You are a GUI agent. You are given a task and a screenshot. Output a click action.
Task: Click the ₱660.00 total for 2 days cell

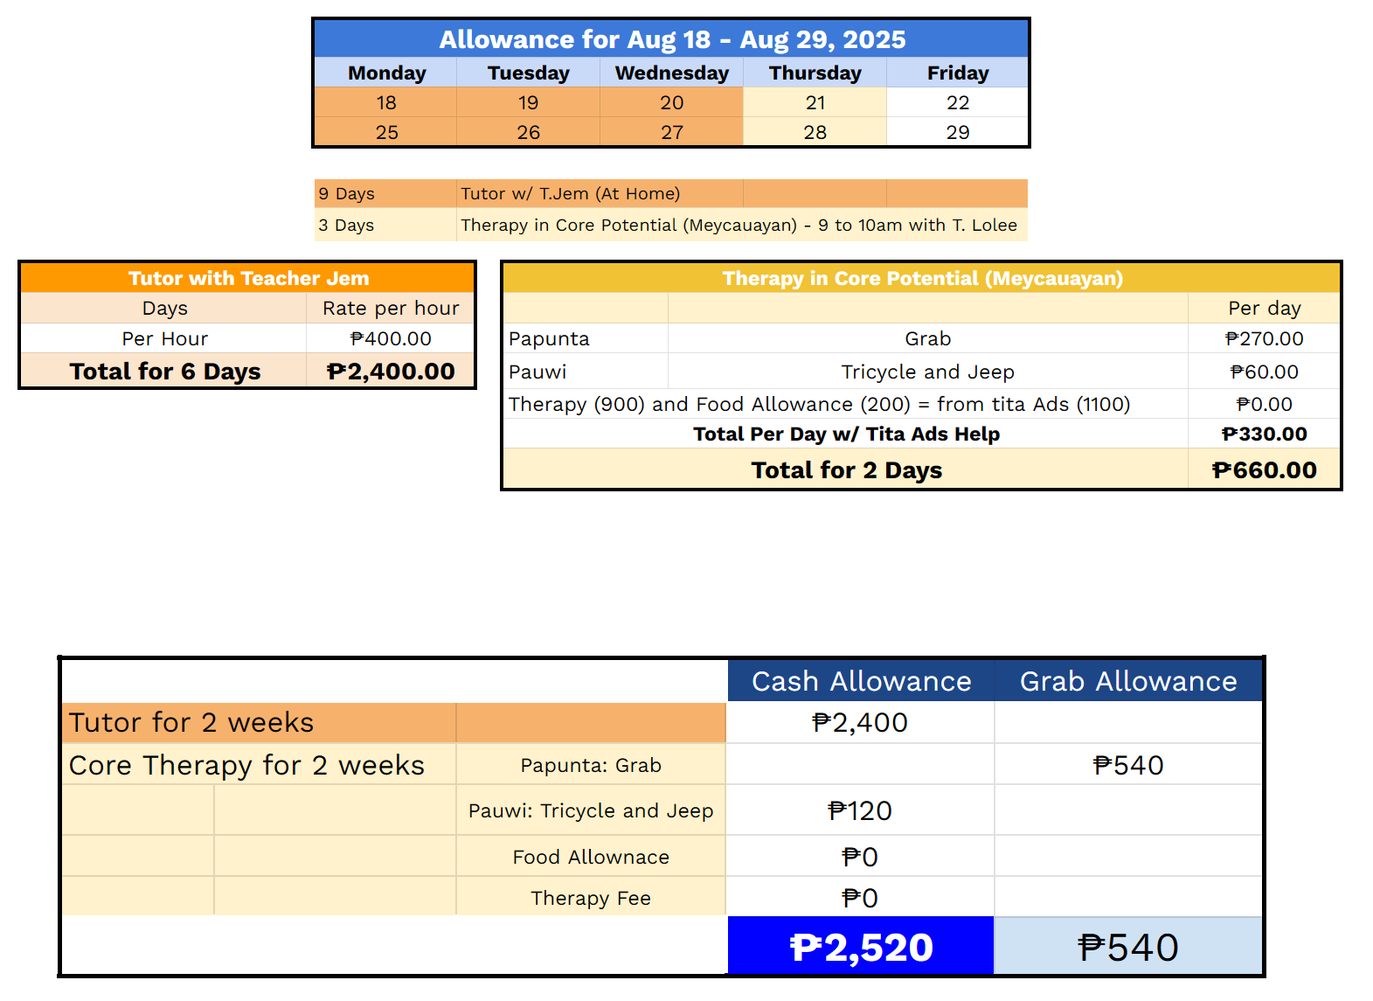pos(1264,470)
